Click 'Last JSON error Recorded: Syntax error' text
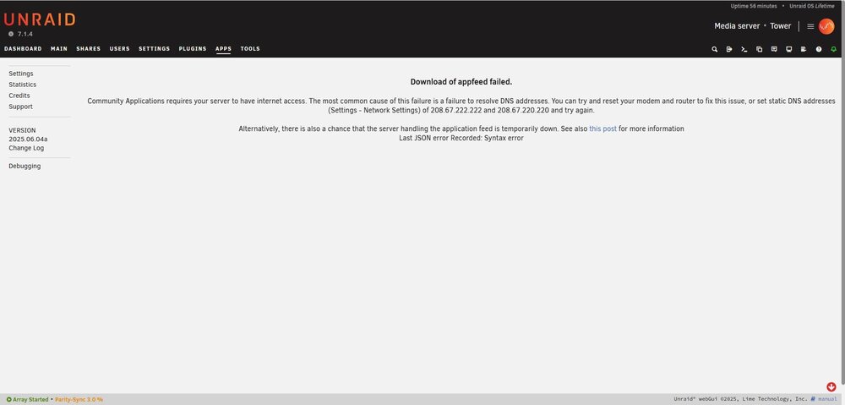The width and height of the screenshot is (845, 405). pos(461,138)
